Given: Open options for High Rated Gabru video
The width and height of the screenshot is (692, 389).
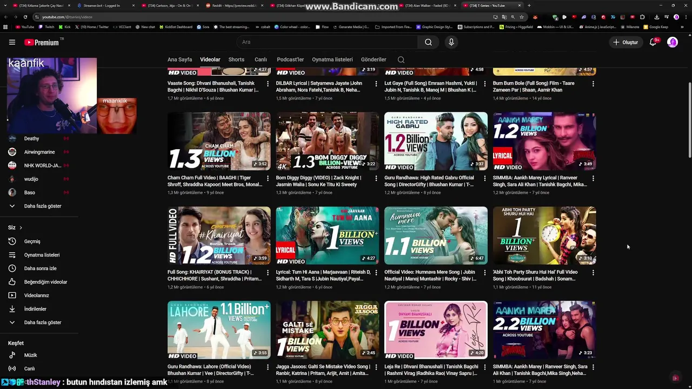Looking at the screenshot, I should (x=484, y=178).
